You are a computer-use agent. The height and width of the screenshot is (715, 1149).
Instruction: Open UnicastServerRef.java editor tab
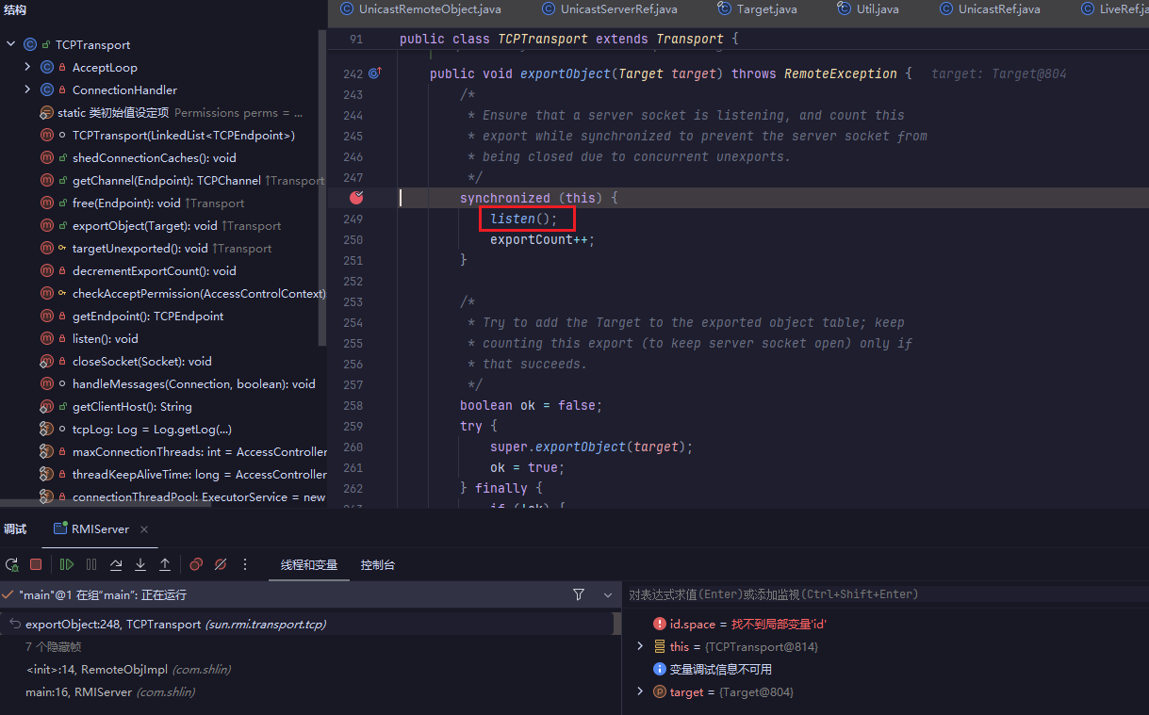click(609, 9)
